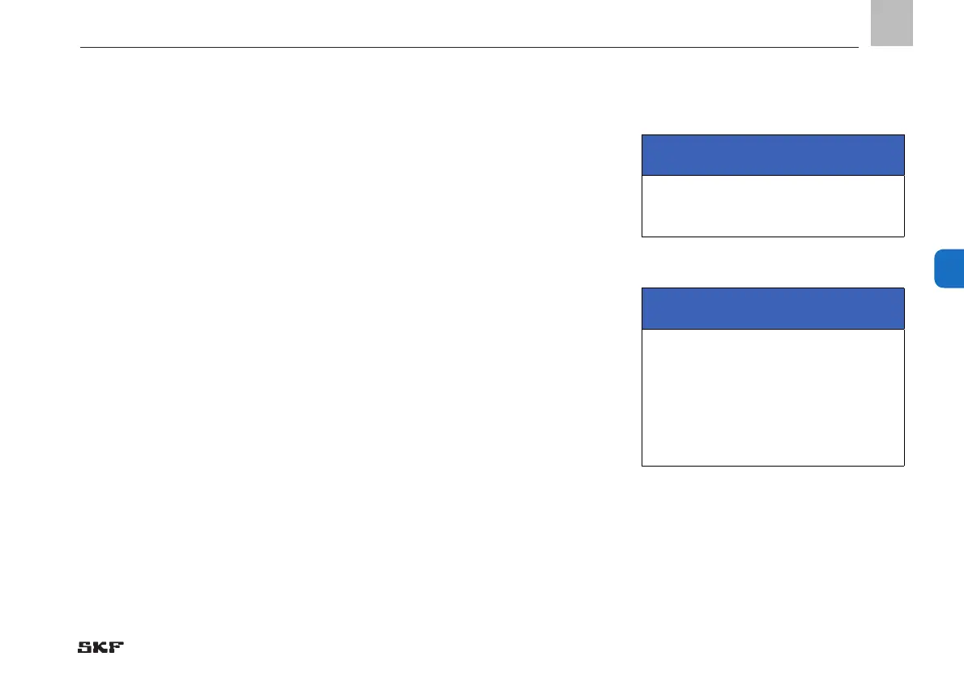Open the blue side tab on right edge

click(x=949, y=268)
